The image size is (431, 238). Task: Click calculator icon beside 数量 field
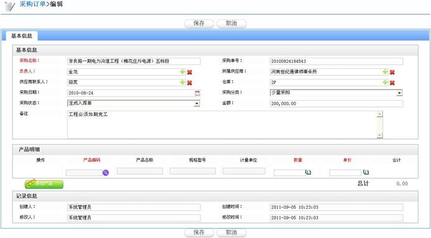(x=308, y=172)
